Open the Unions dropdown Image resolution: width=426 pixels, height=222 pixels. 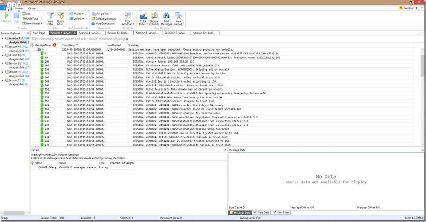[x=76, y=19]
